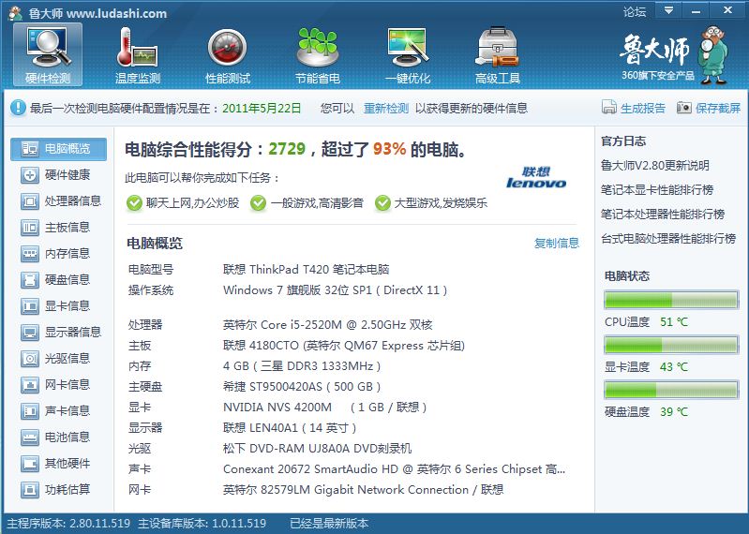Screen dimensions: 749x534
Task: Open 鲁大师V2.80更新说明 log entry
Action: pyautogui.click(x=655, y=166)
